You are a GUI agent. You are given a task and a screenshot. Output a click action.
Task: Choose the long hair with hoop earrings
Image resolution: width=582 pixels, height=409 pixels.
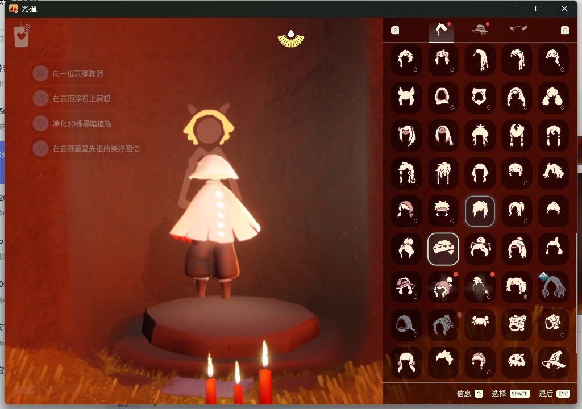[406, 173]
